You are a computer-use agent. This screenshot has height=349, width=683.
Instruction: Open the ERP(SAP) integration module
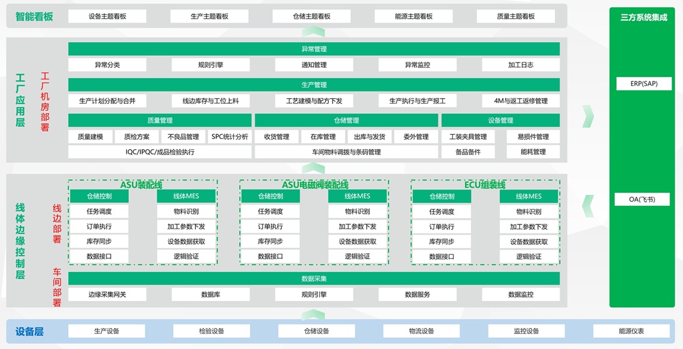click(x=643, y=84)
